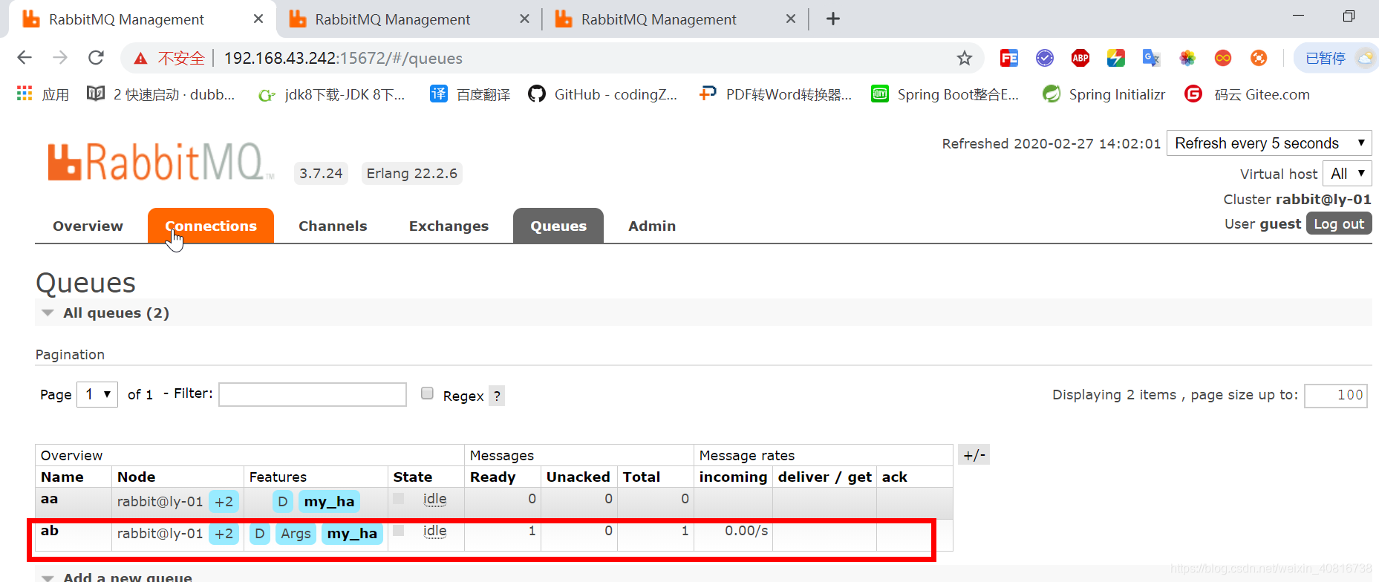Screen dimensions: 1379x582
Task: Click the Args badge for queue ab
Action: [296, 534]
